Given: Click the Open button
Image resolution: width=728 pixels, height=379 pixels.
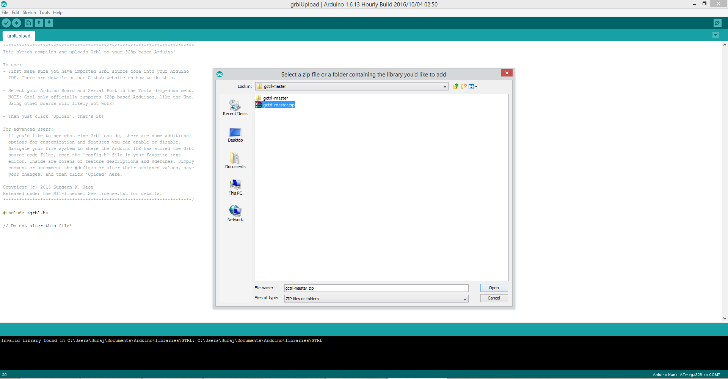Looking at the screenshot, I should click(x=494, y=288).
